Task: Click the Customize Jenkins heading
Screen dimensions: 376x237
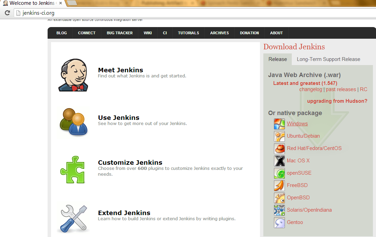Action: coord(130,162)
